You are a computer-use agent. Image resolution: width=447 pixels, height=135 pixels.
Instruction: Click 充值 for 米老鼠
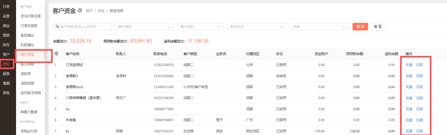pyautogui.click(x=409, y=120)
